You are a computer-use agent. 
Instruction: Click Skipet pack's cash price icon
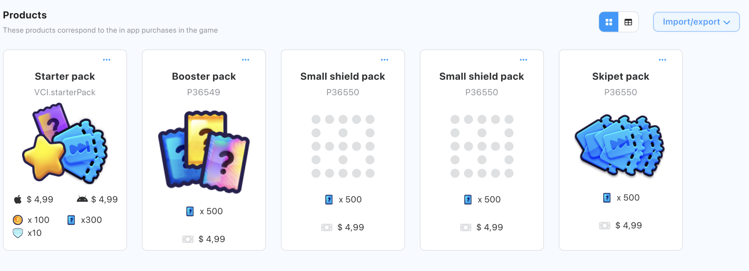(605, 225)
